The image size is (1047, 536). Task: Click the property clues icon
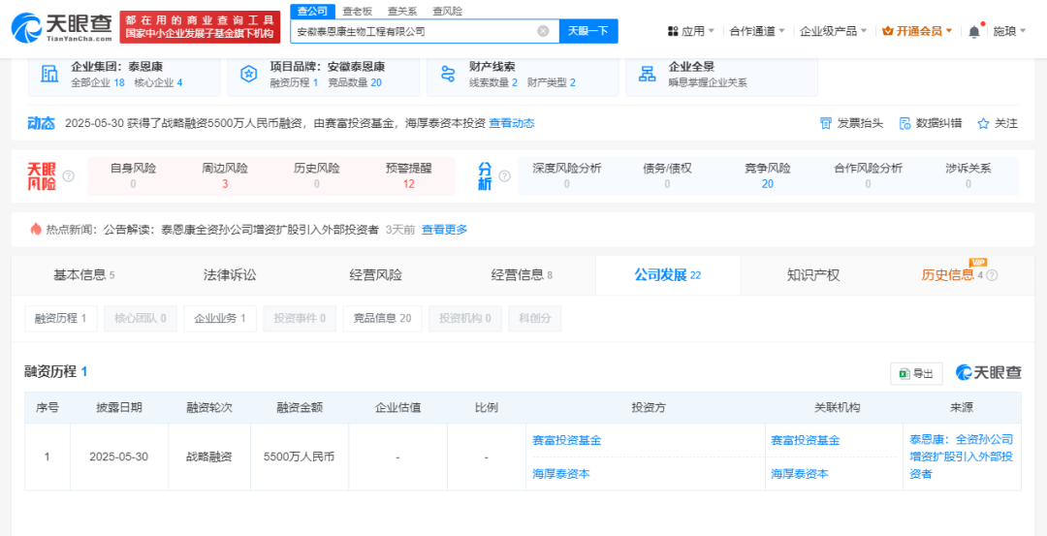448,74
